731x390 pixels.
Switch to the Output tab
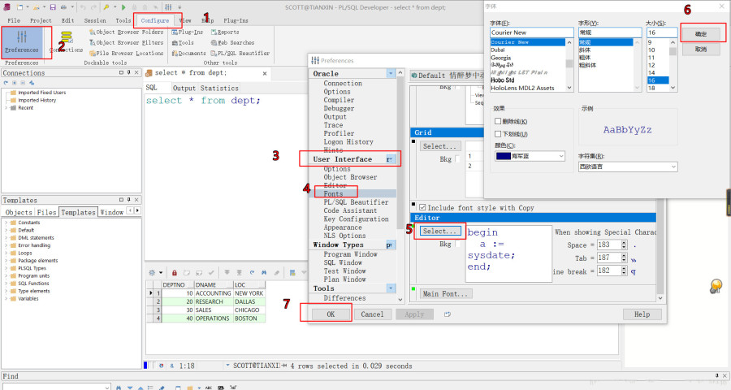point(184,88)
